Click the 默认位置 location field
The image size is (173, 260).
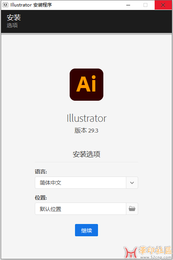coord(80,209)
